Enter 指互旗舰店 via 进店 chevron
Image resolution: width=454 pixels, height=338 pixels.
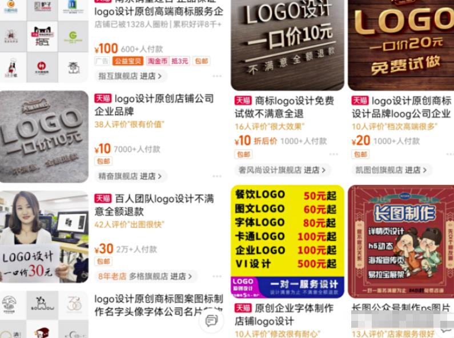151,76
